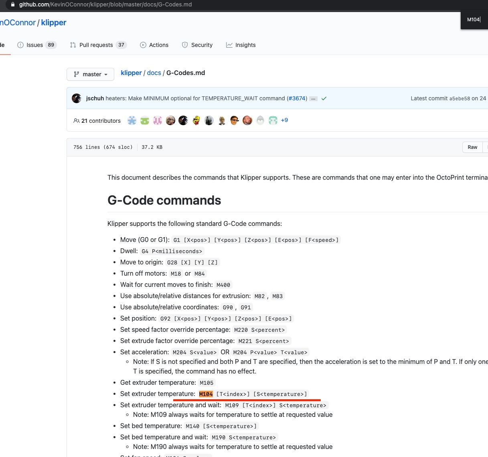Click the Insights graph icon
488x457 pixels.
(229, 45)
